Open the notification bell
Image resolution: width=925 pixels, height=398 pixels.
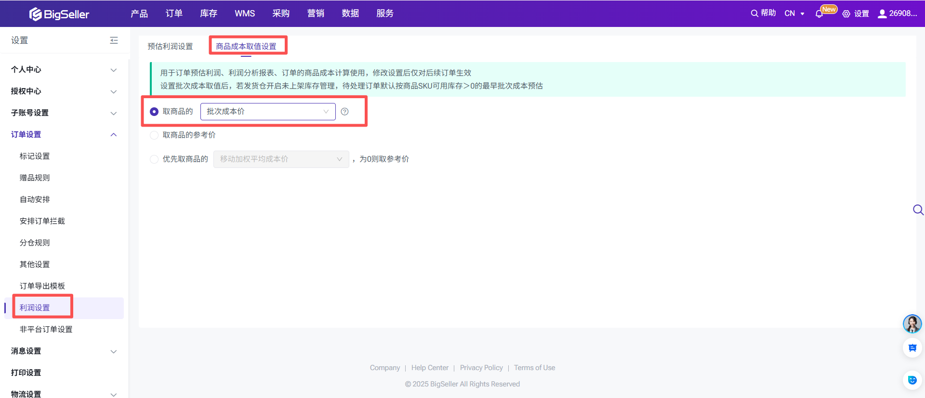[x=819, y=14]
